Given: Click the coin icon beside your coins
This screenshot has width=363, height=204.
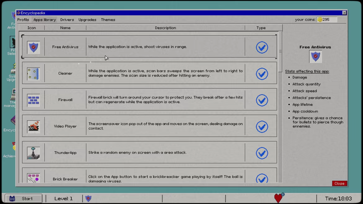Looking at the screenshot, I should [320, 20].
